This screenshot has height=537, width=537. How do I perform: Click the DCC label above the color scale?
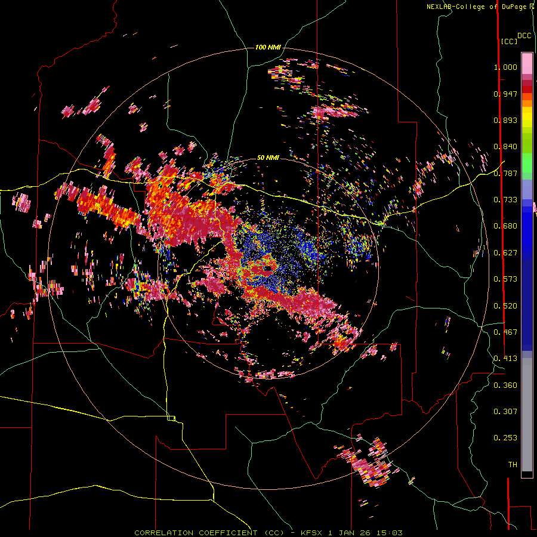coord(524,36)
